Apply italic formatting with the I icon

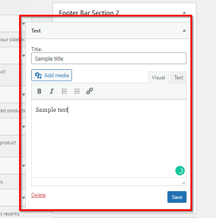tap(52, 91)
